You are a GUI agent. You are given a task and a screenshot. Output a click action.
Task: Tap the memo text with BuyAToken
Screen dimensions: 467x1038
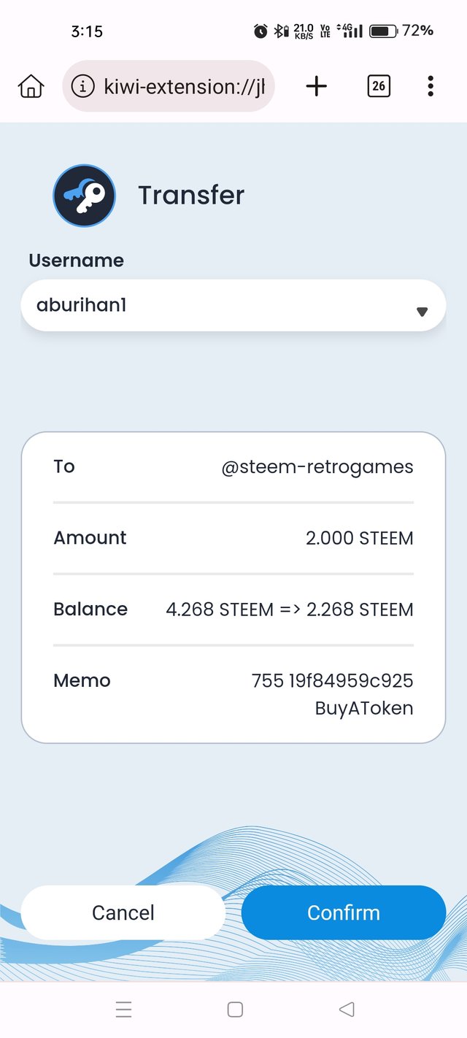333,693
